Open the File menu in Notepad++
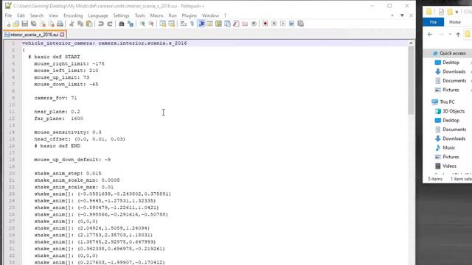 pos(8,15)
